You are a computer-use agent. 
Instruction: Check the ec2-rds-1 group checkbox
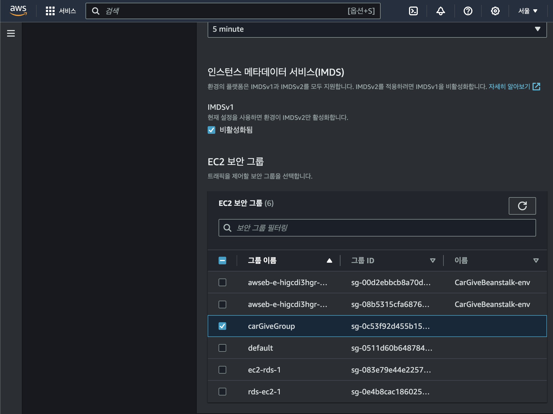222,370
